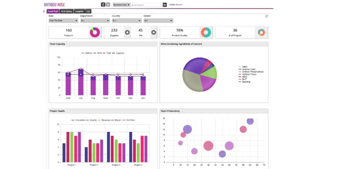Refresh the dashboard with the reload icon
Image resolution: width=339 pixels, height=169 pixels.
coord(266,16)
